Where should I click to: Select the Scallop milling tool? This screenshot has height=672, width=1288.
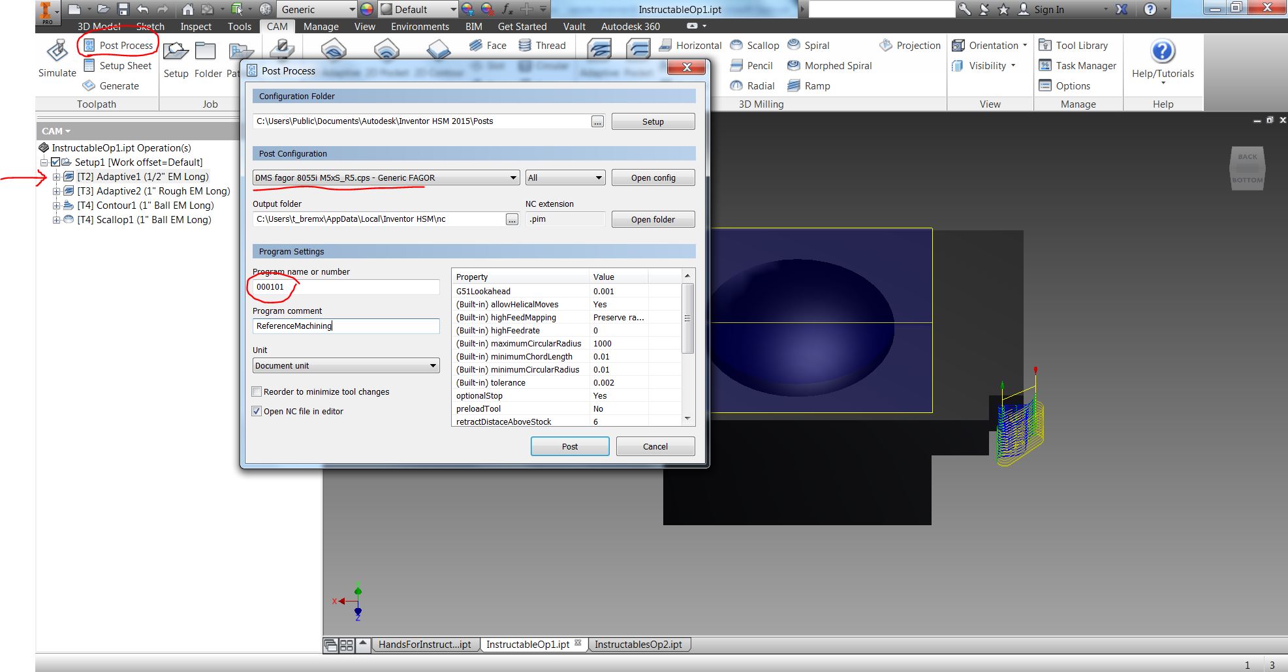click(754, 45)
